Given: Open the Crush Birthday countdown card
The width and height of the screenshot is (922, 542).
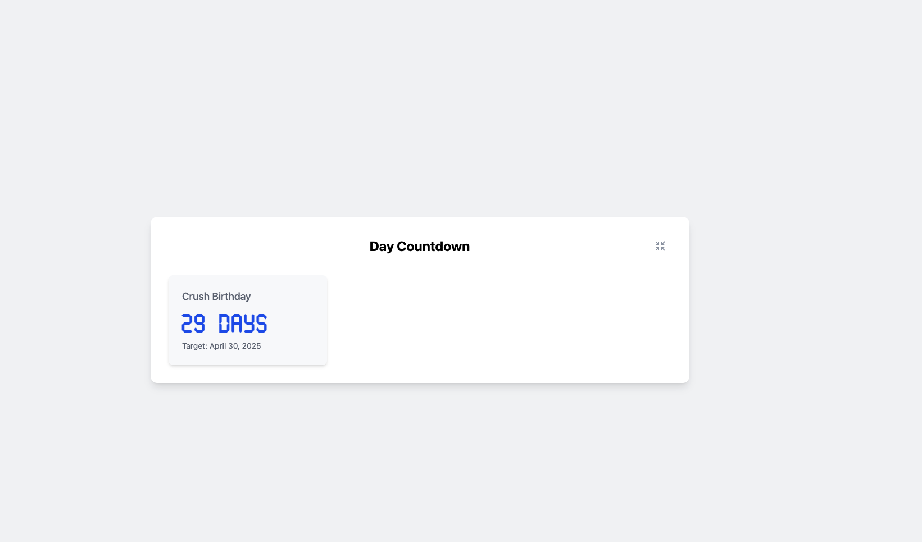Looking at the screenshot, I should (x=248, y=320).
